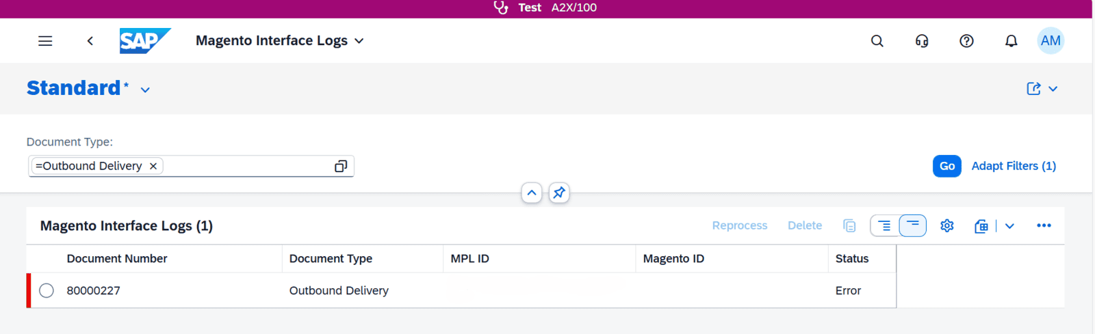This screenshot has height=334, width=1095.
Task: Click the back arrow icon
Action: click(90, 41)
